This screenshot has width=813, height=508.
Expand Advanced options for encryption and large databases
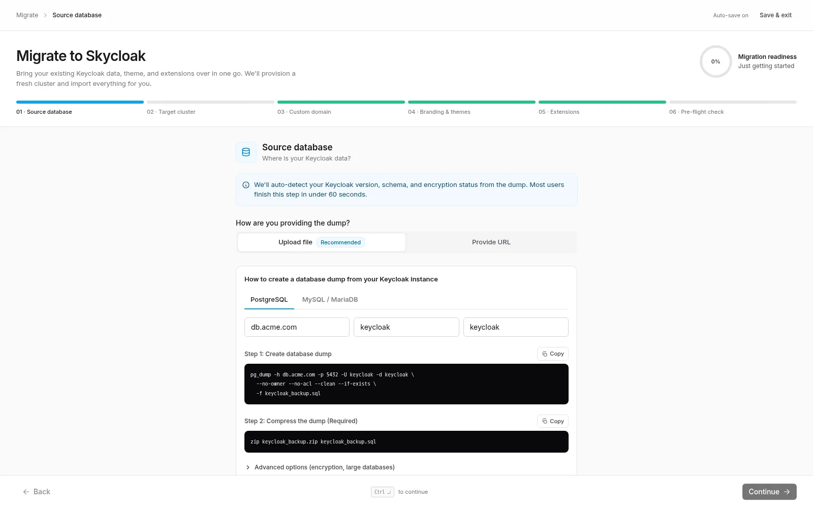pos(320,467)
